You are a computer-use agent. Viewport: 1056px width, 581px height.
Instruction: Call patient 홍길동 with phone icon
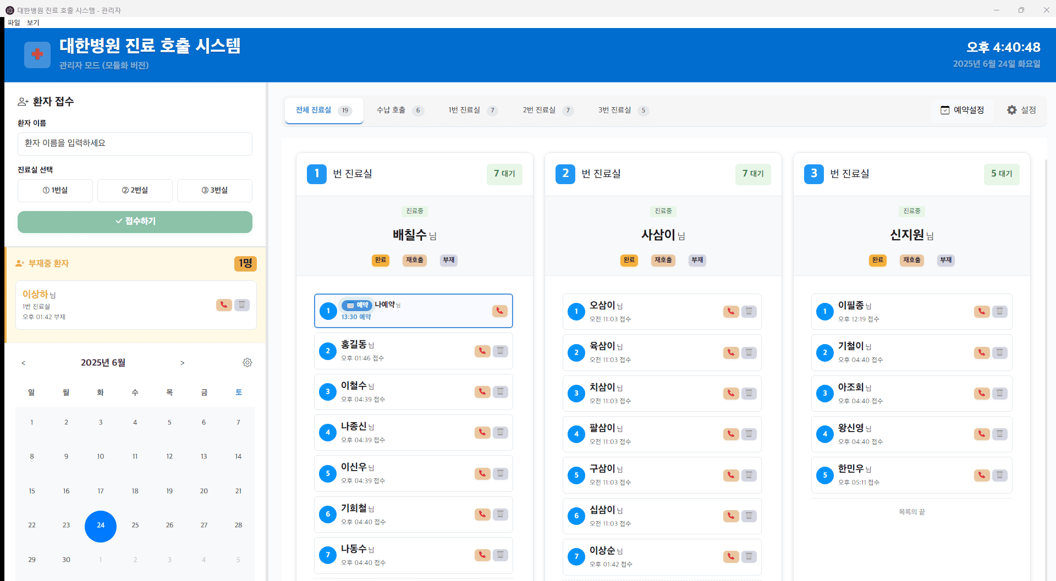(482, 351)
